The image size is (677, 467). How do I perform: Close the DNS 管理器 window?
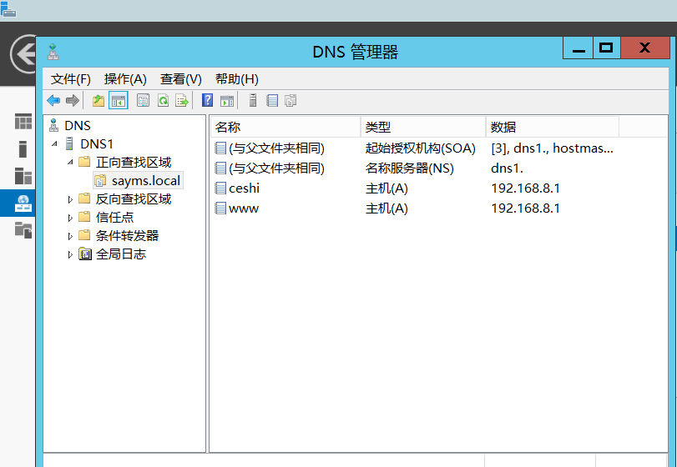point(645,48)
